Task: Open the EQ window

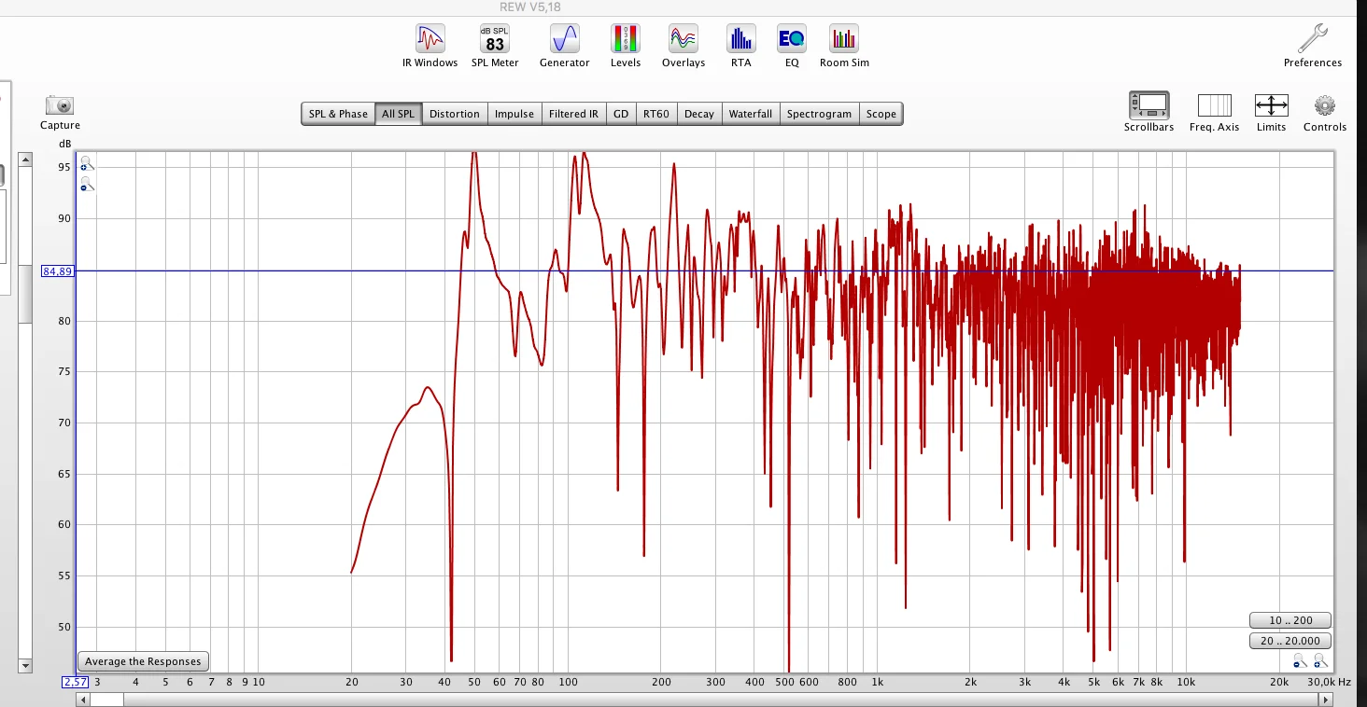Action: (792, 46)
